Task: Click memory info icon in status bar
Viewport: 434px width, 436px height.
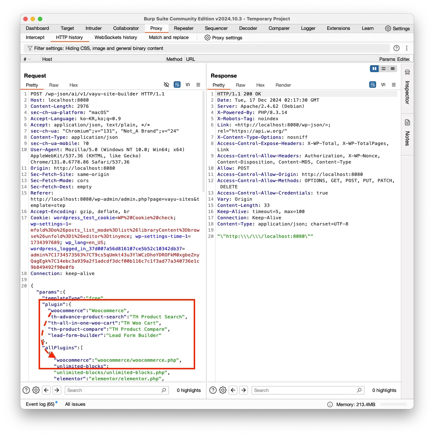Action: 330,404
